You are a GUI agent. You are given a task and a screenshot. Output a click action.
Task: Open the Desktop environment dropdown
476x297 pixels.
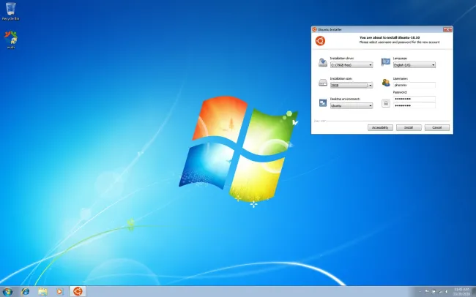[352, 105]
